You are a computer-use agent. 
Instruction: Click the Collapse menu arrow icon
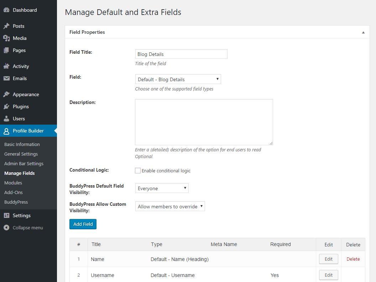point(6,228)
